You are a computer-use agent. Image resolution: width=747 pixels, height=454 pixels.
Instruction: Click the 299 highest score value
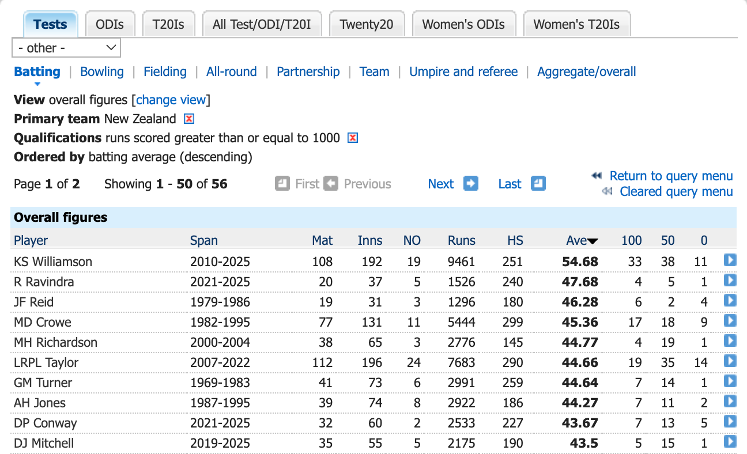click(513, 322)
